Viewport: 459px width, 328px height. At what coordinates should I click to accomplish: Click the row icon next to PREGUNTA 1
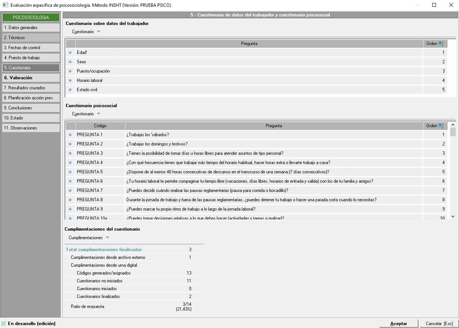point(70,135)
